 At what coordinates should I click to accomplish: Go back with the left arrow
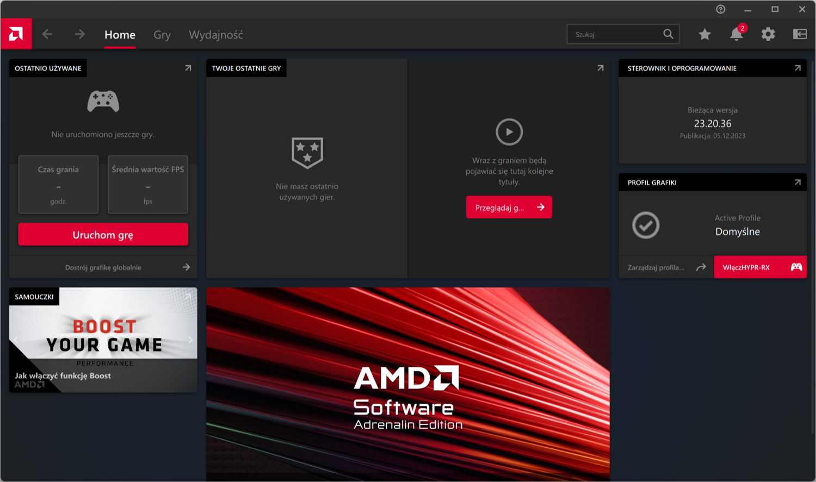47,34
